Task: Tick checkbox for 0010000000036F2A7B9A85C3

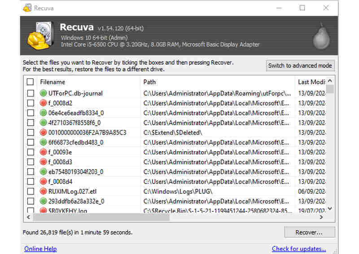Action: (x=31, y=132)
